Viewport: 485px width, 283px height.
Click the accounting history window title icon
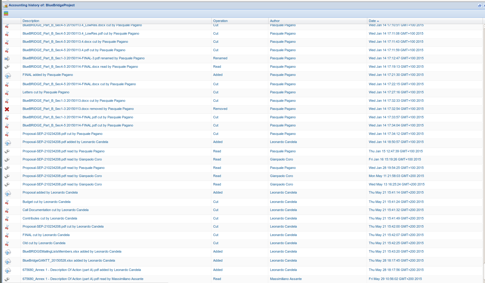pos(5,5)
